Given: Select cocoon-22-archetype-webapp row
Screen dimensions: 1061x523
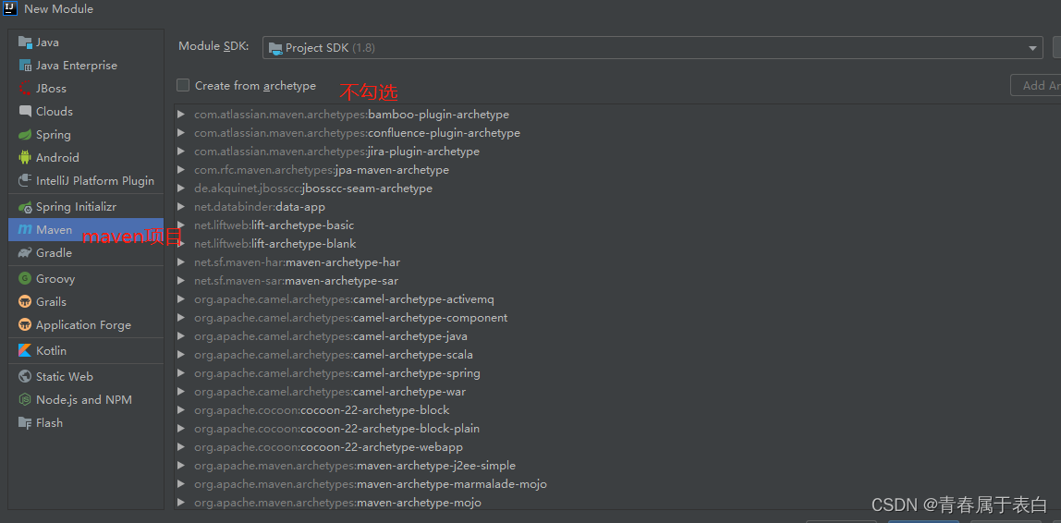Looking at the screenshot, I should coord(617,447).
